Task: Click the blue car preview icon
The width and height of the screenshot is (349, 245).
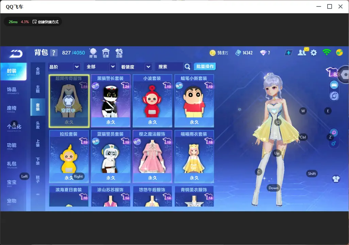Action: (334, 85)
